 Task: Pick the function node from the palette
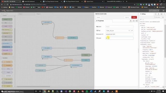pyautogui.click(x=7, y=62)
